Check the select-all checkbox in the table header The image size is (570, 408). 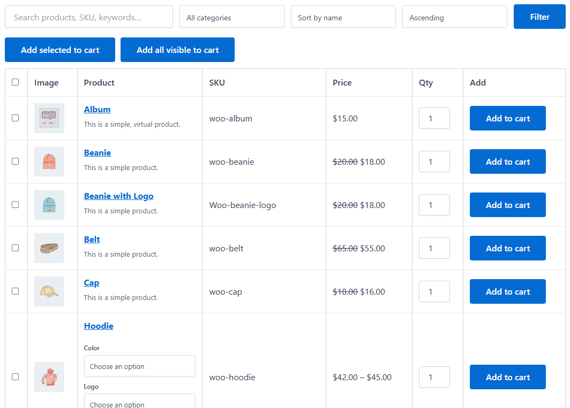click(x=16, y=82)
